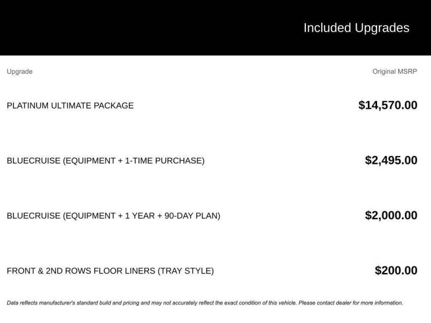Click the 90-DAY PLAN text

(192, 216)
